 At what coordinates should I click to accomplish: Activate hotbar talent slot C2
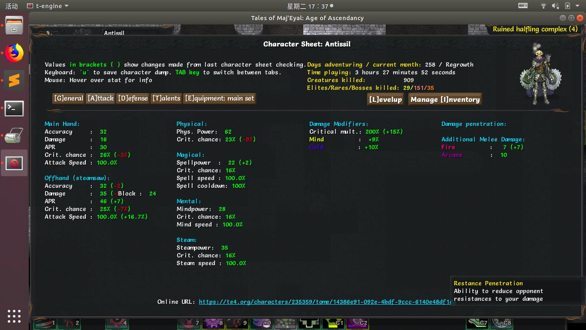point(357,323)
